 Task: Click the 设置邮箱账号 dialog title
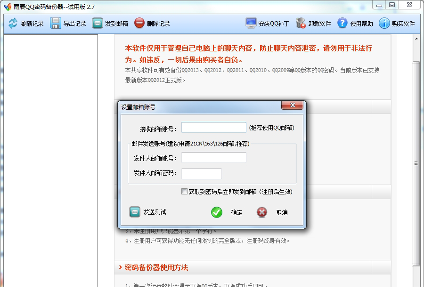pos(138,107)
